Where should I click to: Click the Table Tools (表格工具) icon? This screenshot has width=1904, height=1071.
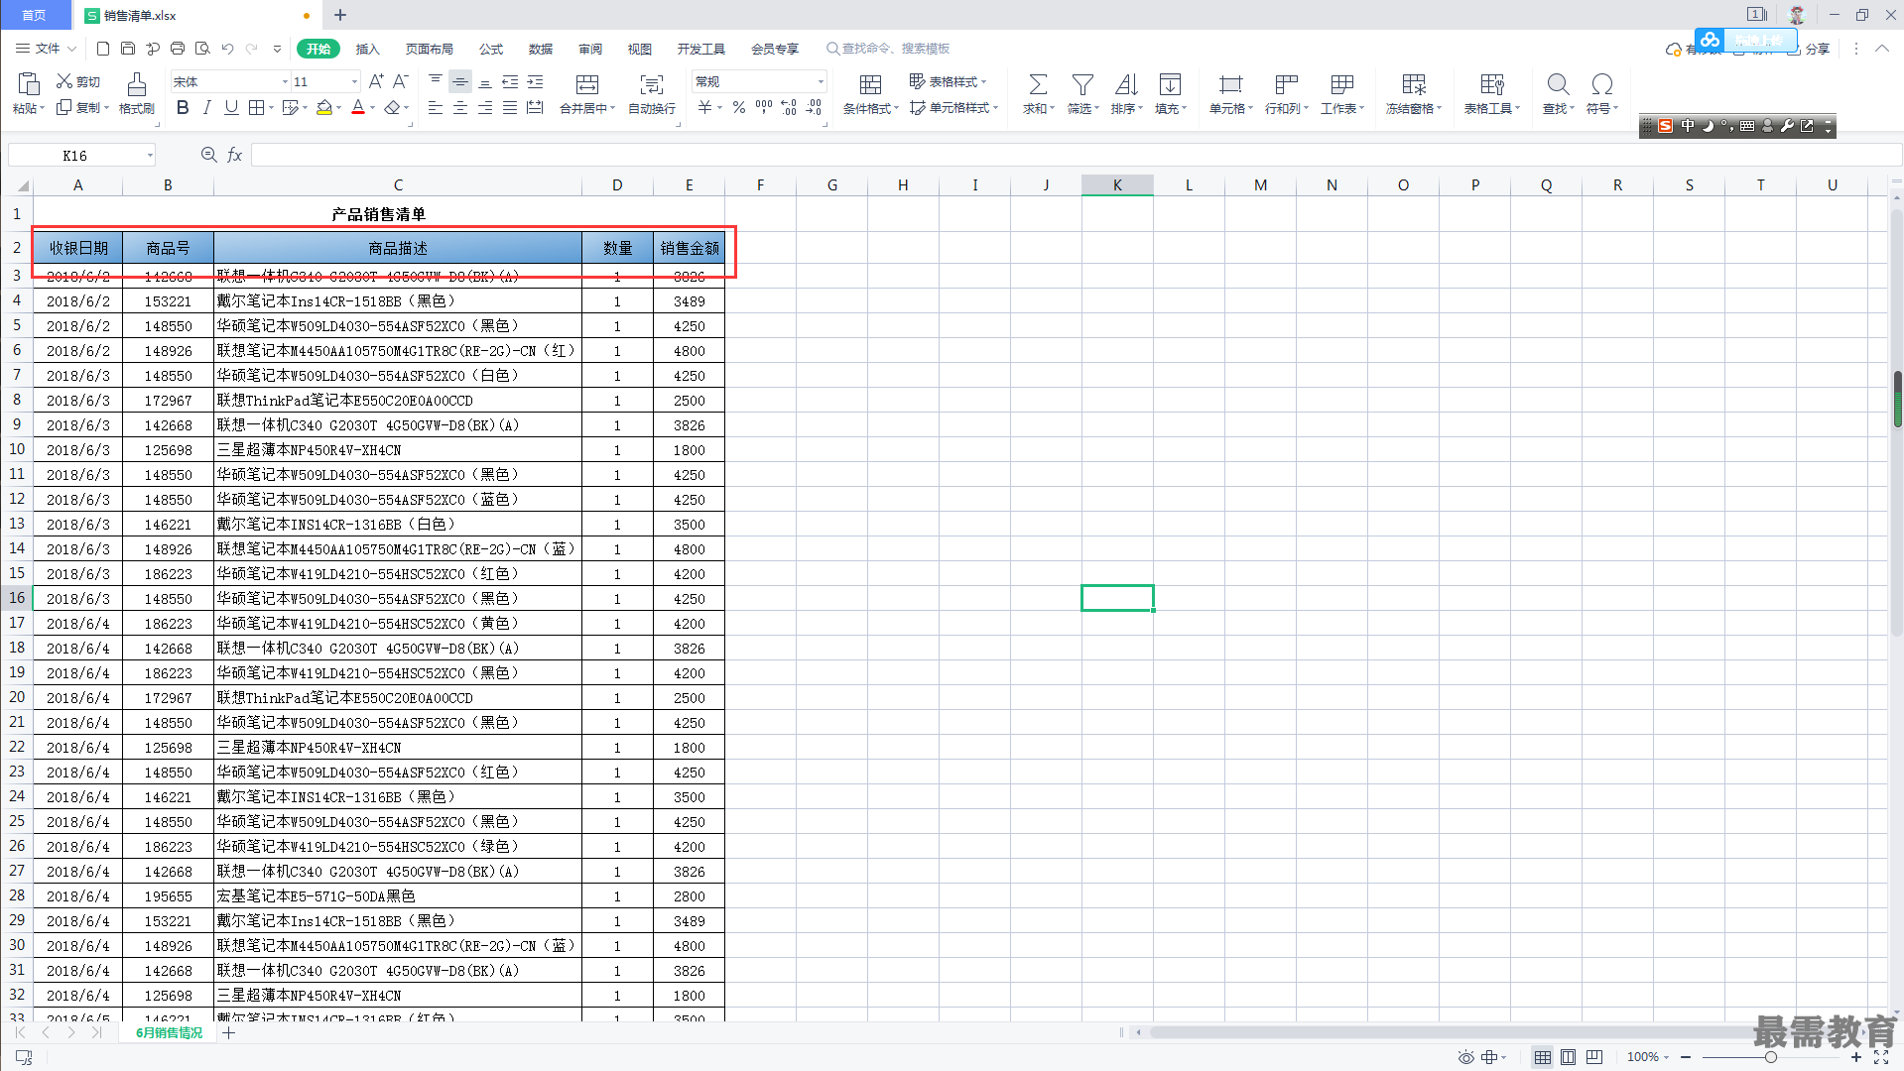coord(1492,84)
